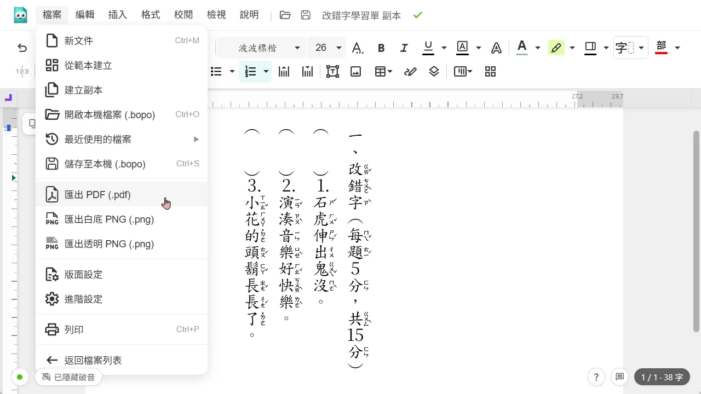Open the help question mark button
The width and height of the screenshot is (701, 394).
[x=596, y=376]
